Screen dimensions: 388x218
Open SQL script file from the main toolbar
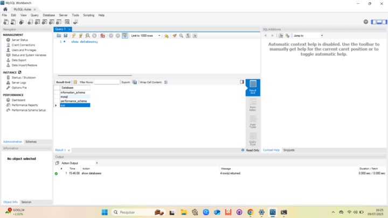pos(13,22)
